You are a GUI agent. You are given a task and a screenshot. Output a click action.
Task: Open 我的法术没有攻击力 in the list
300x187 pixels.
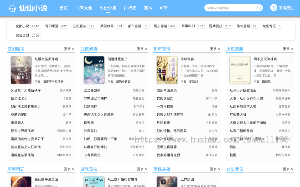[26, 107]
